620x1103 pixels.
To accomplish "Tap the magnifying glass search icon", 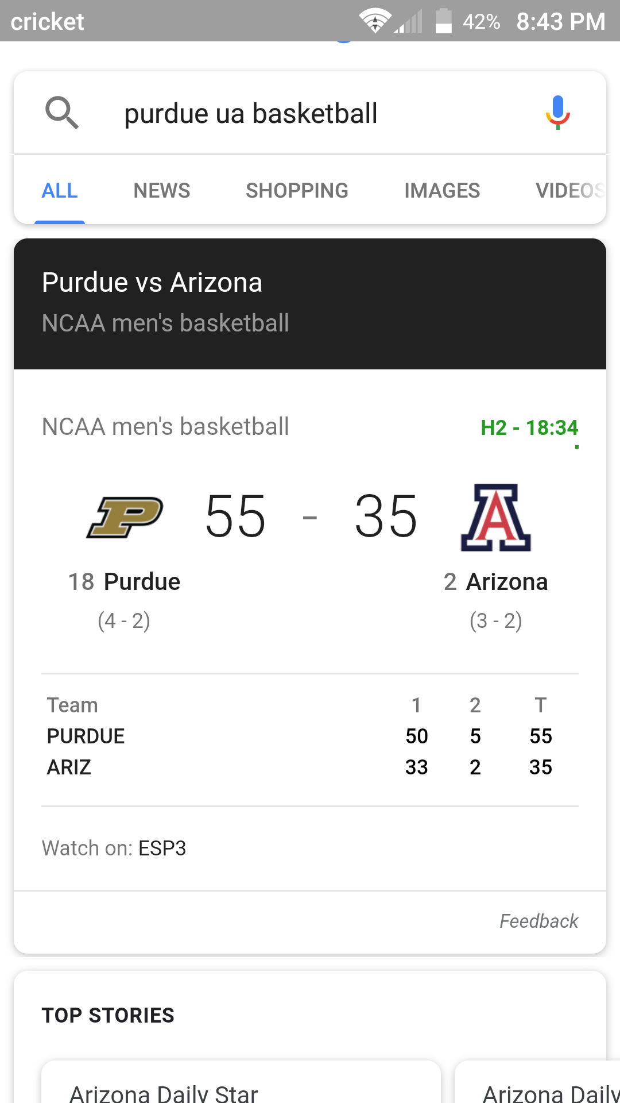I will tap(62, 113).
